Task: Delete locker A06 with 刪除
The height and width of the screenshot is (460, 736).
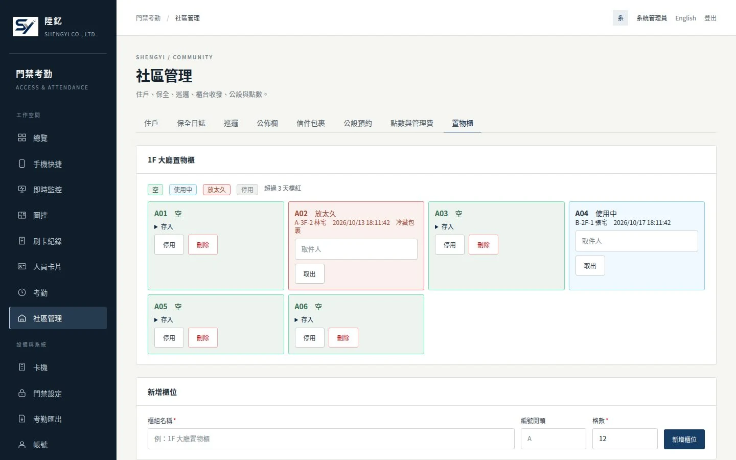Action: (343, 338)
